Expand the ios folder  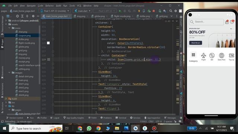pyautogui.click(x=6, y=103)
